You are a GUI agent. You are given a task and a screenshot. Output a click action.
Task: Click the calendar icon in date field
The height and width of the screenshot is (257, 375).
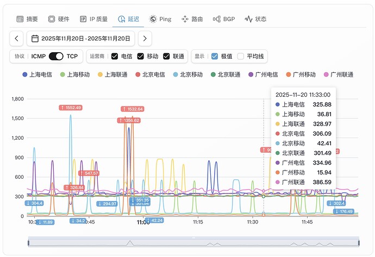pyautogui.click(x=35, y=39)
